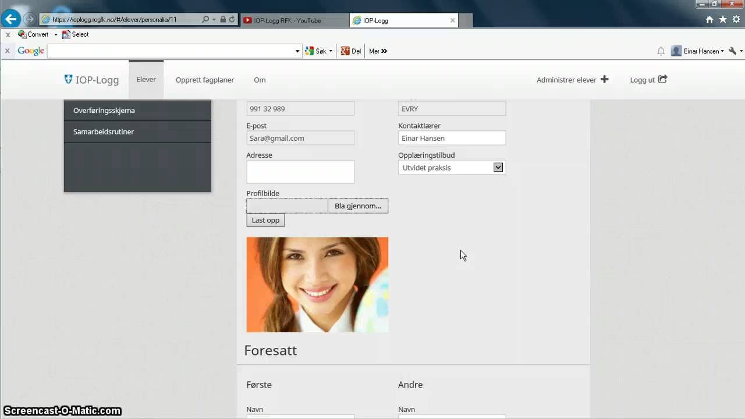745x419 pixels.
Task: Click the IOP-Logg brand title
Action: pyautogui.click(x=97, y=80)
